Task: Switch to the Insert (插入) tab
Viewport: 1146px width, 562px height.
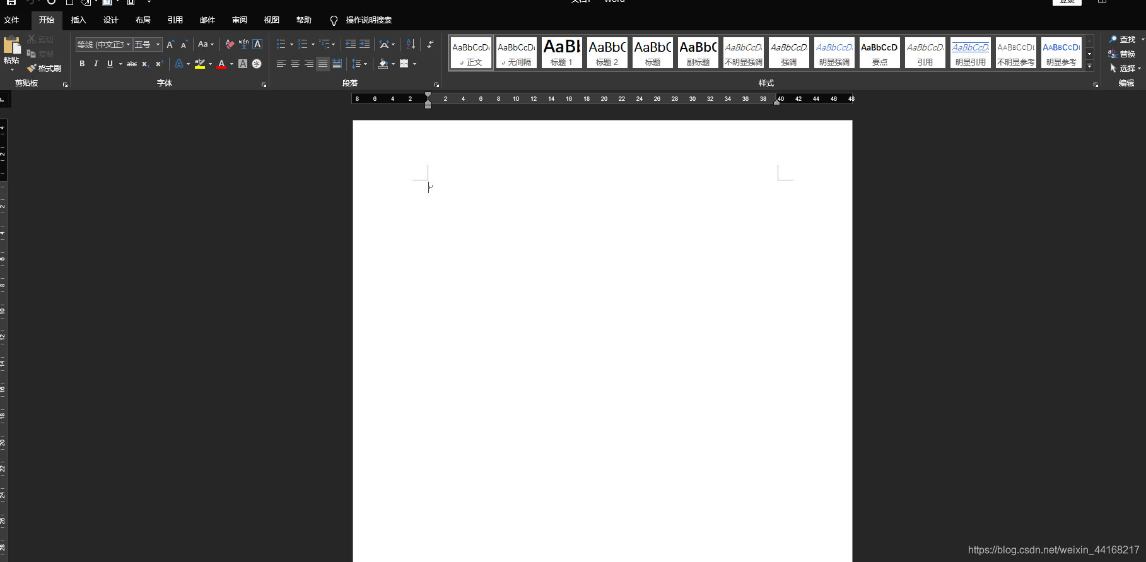Action: pyautogui.click(x=78, y=20)
